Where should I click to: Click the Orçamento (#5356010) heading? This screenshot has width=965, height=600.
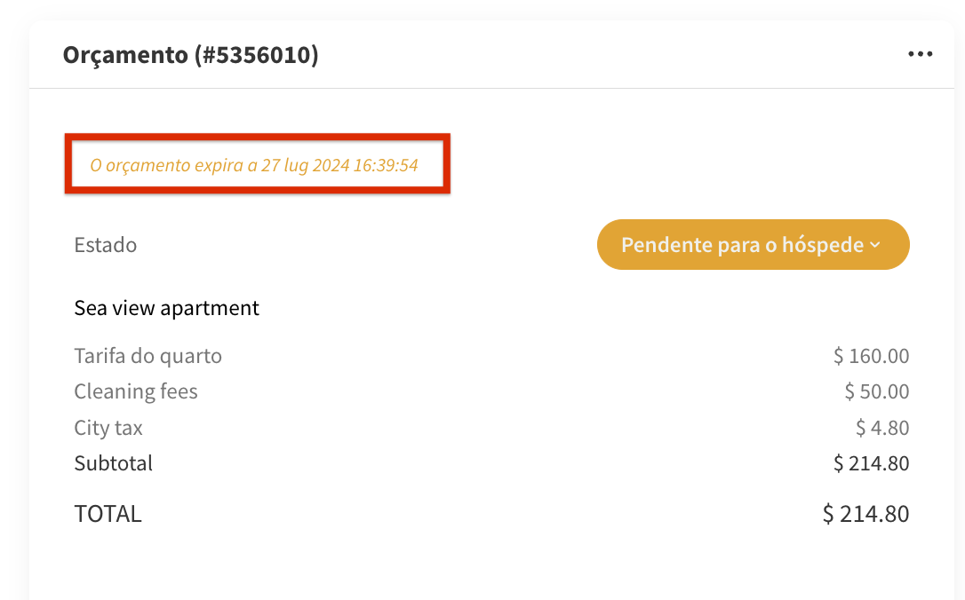tap(190, 55)
